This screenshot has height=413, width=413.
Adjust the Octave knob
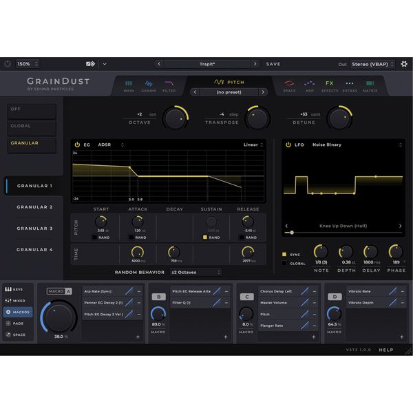pyautogui.click(x=176, y=118)
